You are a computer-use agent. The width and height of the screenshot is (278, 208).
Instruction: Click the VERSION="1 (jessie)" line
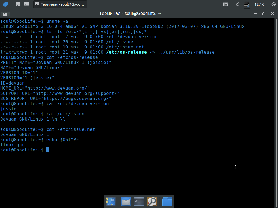(27, 78)
